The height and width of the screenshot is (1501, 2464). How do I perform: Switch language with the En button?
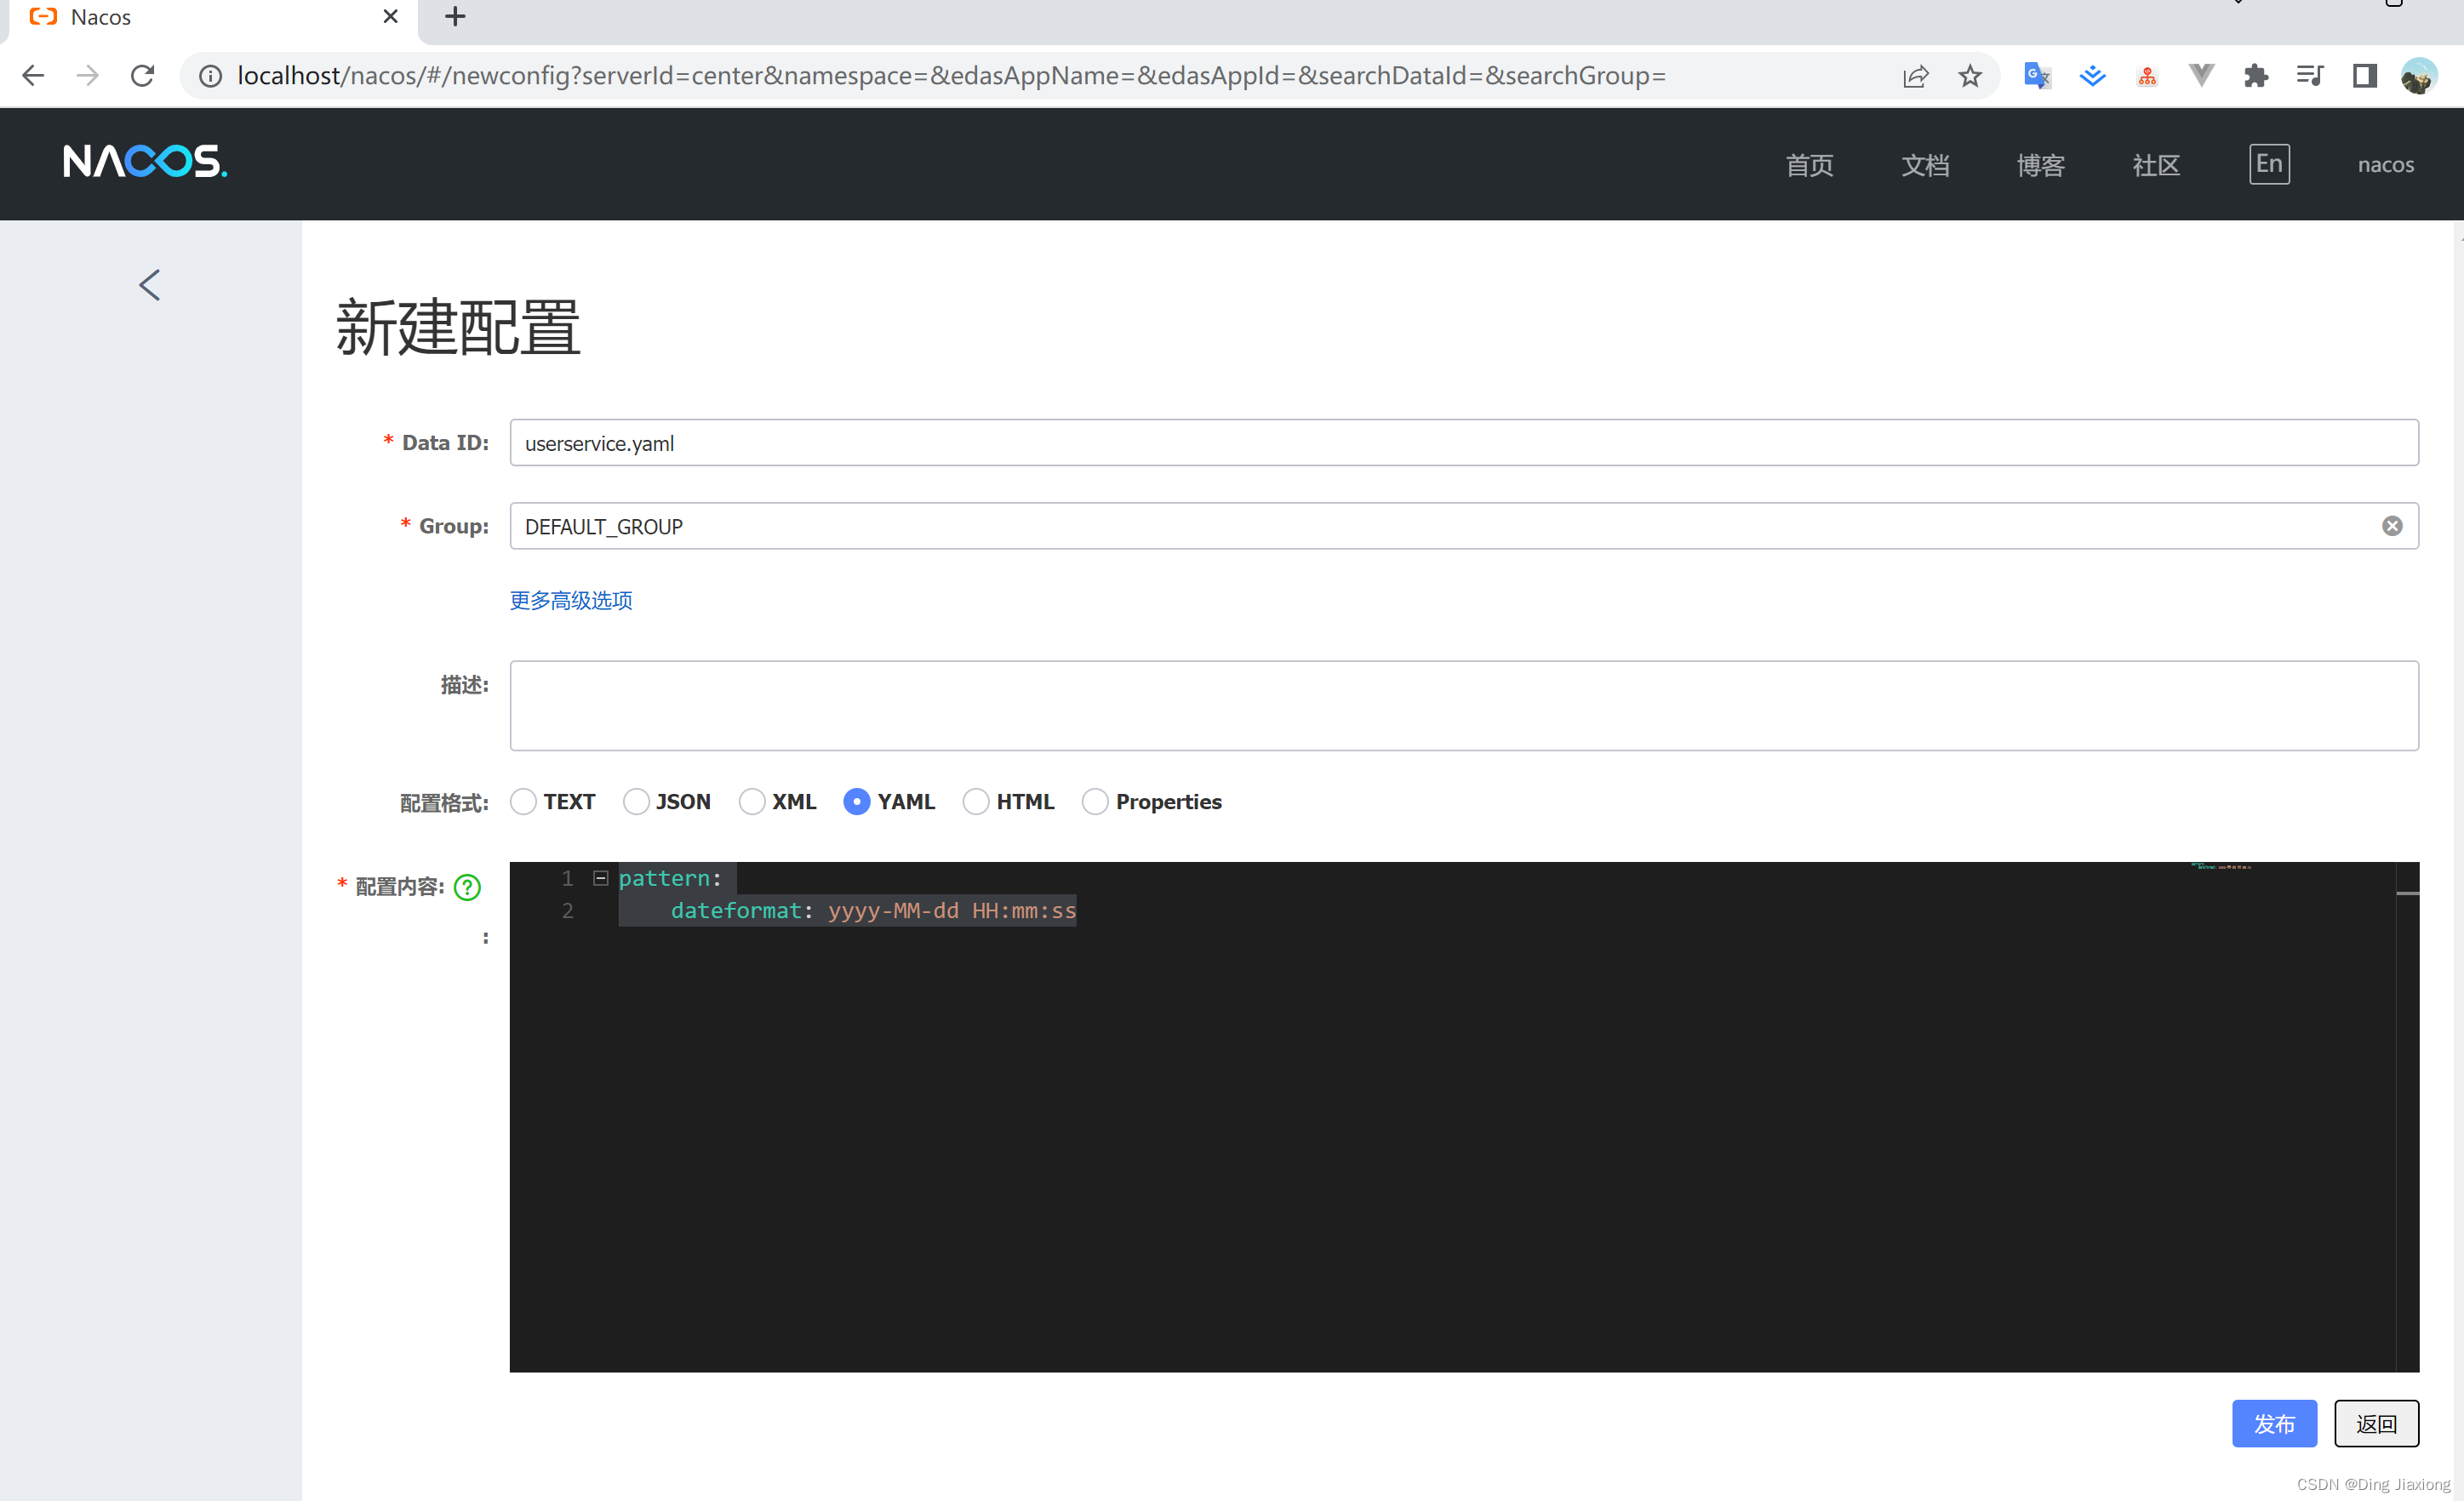(x=2268, y=164)
